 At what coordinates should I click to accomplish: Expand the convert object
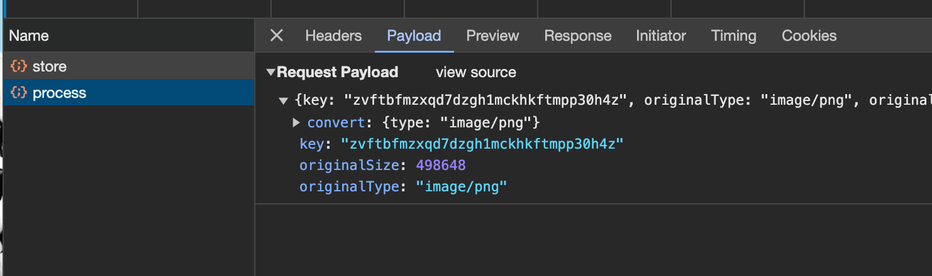[x=297, y=122]
